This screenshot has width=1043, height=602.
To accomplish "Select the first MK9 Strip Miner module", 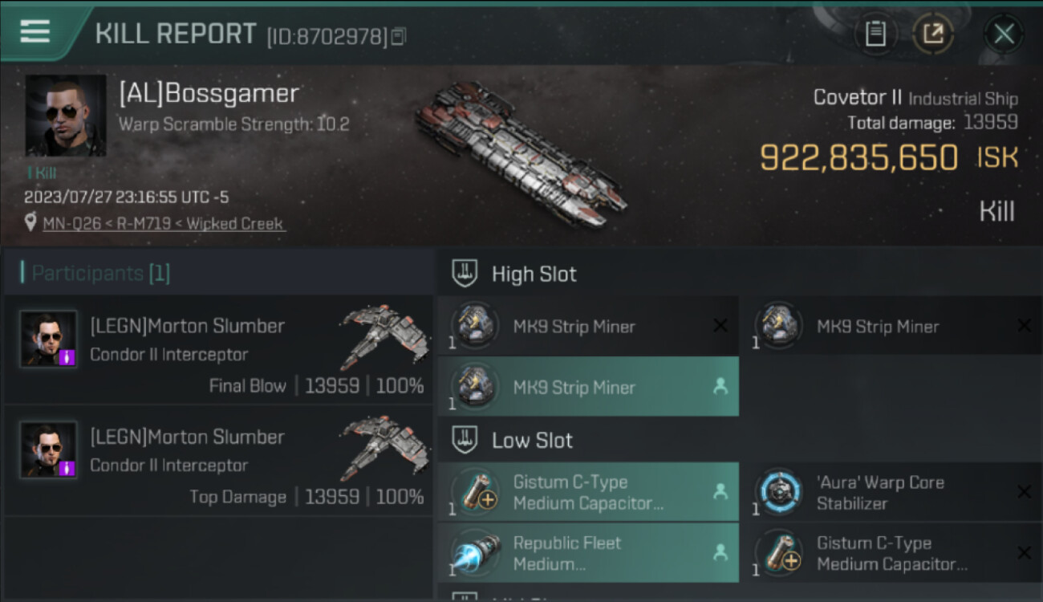I will point(588,326).
